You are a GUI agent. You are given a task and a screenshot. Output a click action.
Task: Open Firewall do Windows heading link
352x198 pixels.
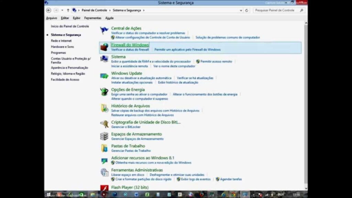click(x=130, y=45)
